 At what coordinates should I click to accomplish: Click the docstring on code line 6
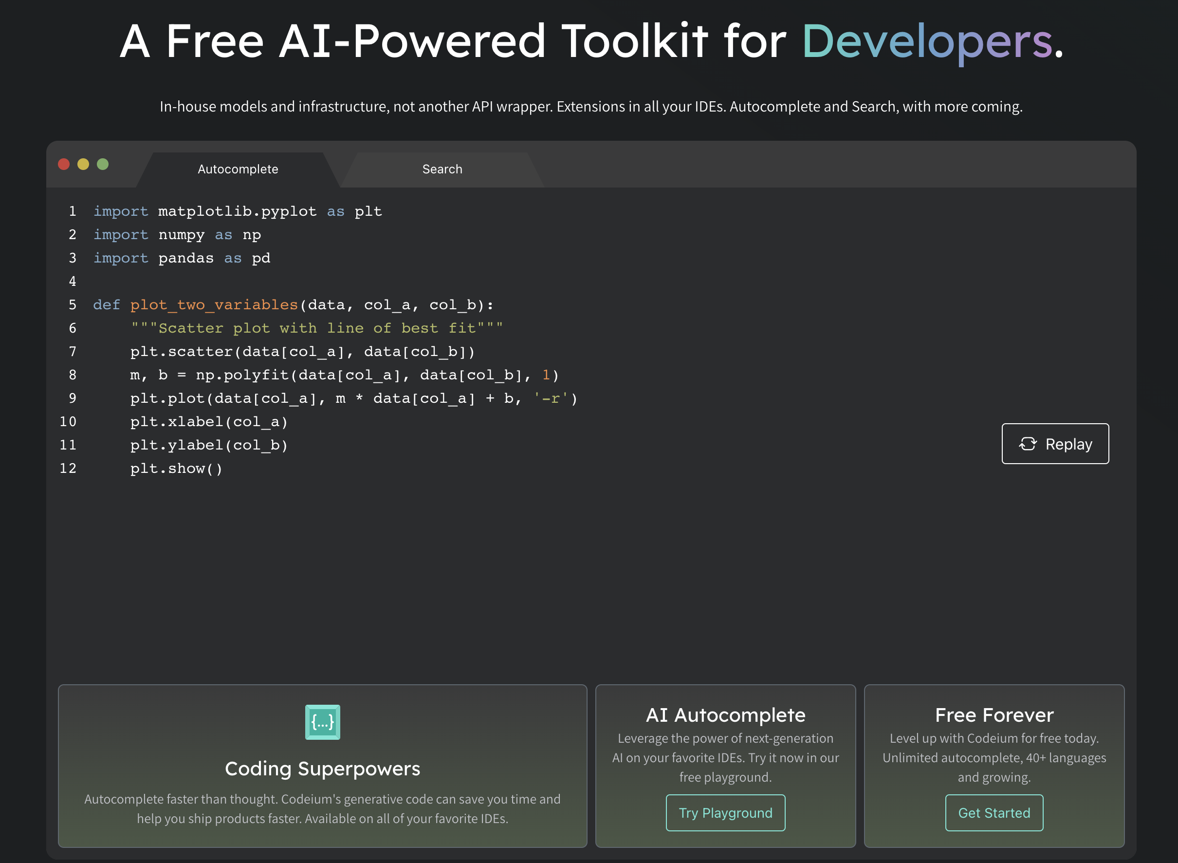tap(316, 328)
